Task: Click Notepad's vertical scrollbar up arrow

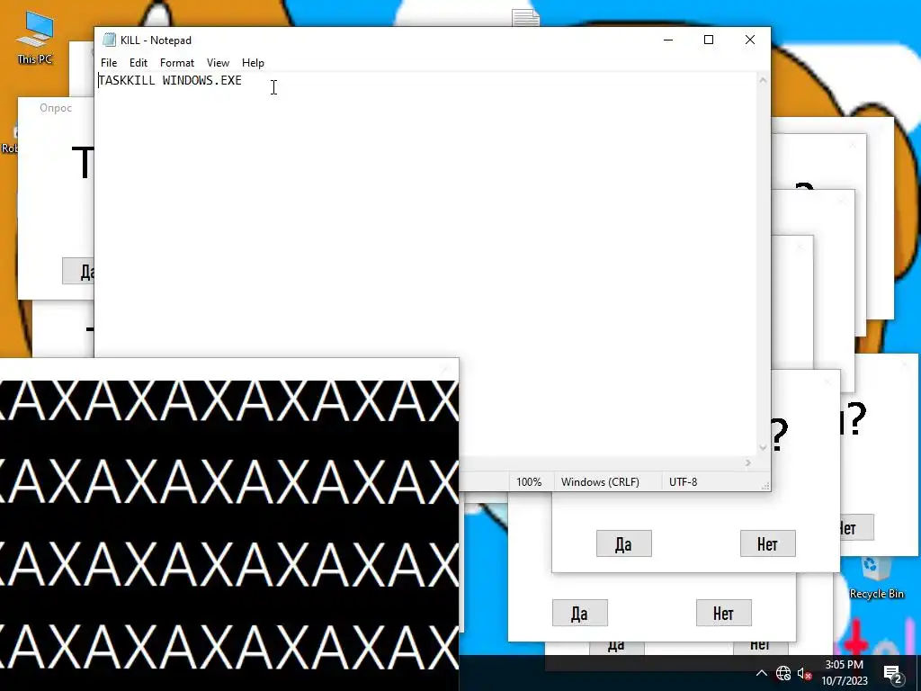Action: pos(763,80)
